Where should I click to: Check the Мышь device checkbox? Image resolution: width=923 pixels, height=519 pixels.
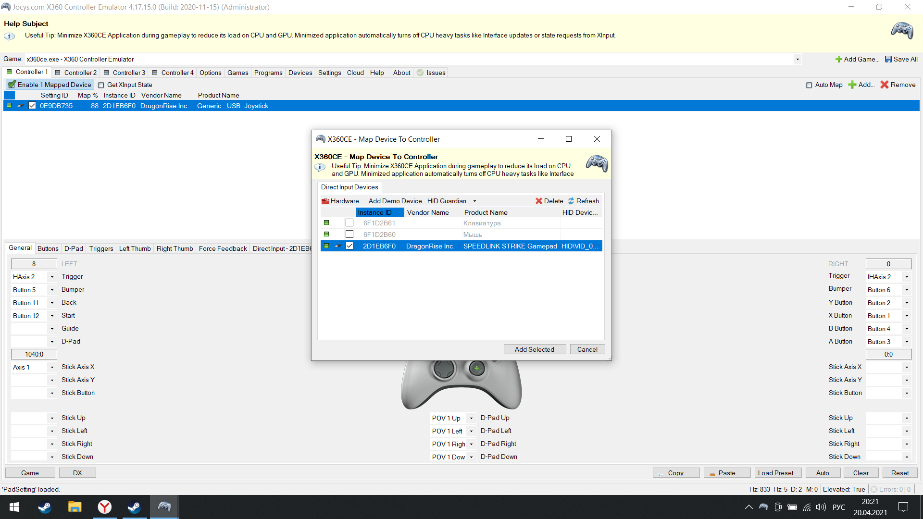(349, 235)
